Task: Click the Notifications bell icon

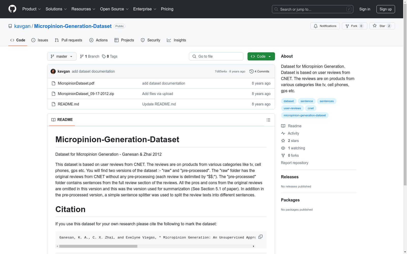Action: [x=316, y=26]
